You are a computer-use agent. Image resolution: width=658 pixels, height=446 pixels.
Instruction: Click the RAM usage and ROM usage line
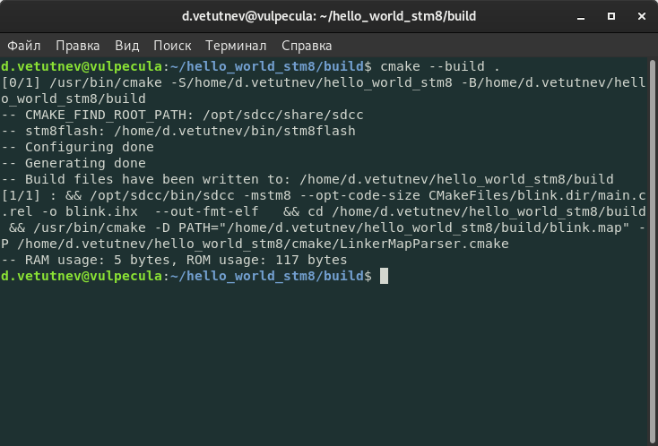[174, 260]
